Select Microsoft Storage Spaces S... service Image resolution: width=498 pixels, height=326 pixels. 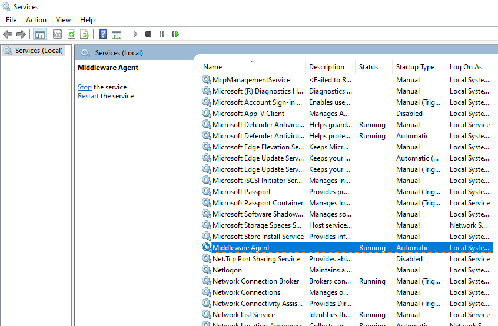click(x=257, y=225)
